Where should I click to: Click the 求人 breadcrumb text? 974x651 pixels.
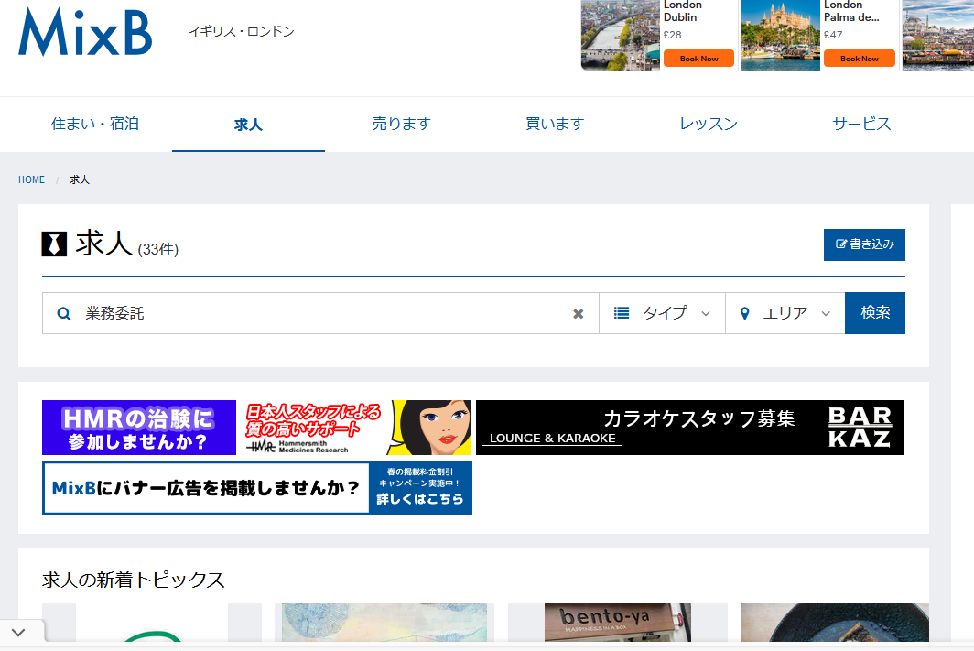coord(80,179)
